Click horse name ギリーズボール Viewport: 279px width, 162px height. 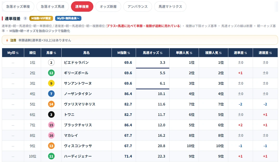76,73
